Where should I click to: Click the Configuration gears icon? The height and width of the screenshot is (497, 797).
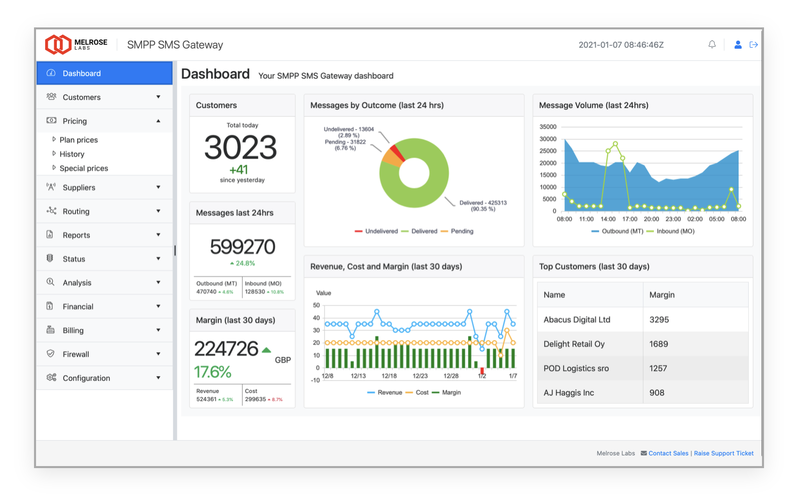[51, 377]
